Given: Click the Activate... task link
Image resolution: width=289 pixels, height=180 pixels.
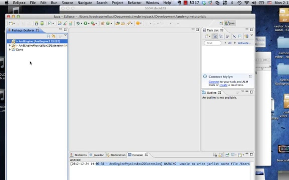Looking at the screenshot, I should (244, 43).
